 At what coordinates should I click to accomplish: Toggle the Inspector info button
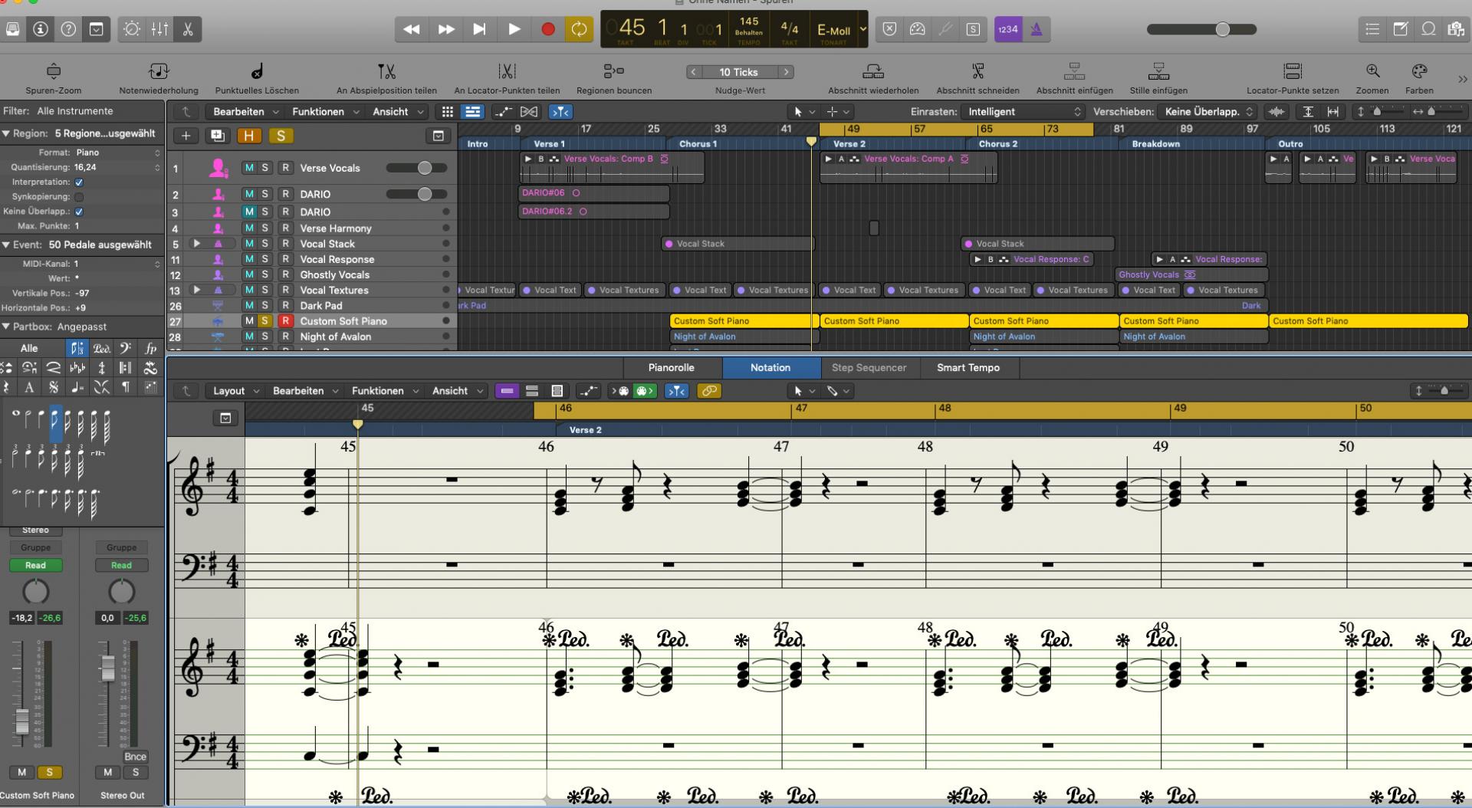(41, 29)
